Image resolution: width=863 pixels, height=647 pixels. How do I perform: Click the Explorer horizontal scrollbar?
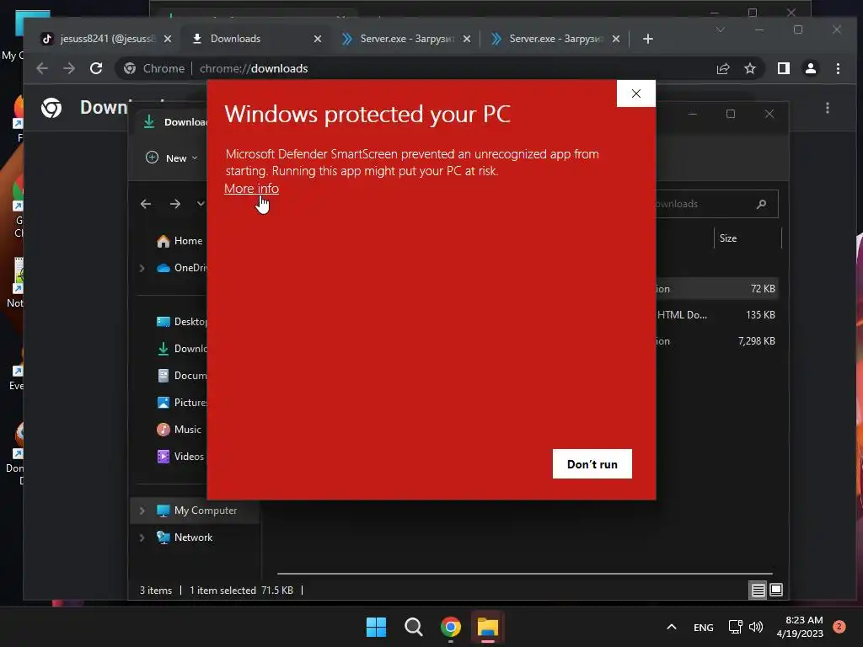tap(524, 573)
